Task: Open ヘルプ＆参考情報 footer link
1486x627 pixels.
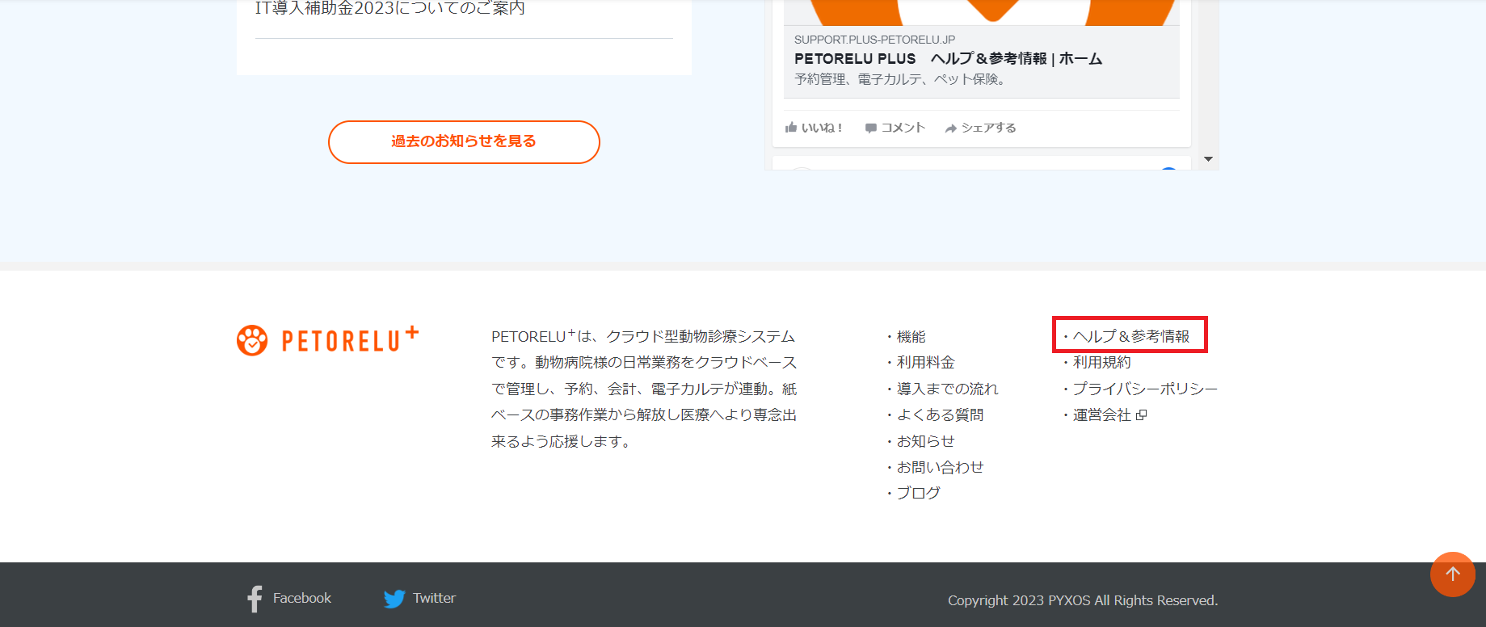Action: point(1130,337)
